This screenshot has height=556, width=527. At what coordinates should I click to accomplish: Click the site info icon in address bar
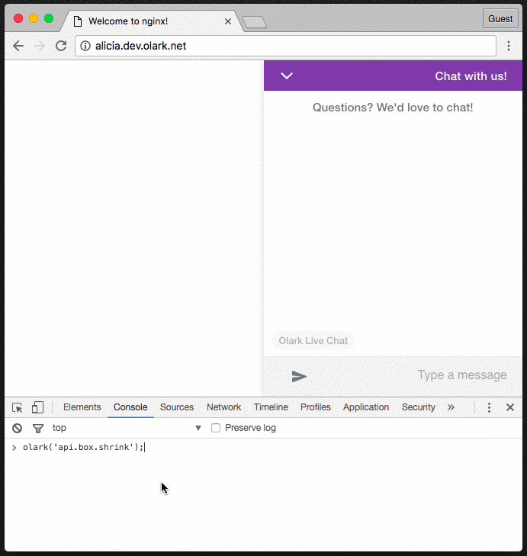tap(85, 46)
